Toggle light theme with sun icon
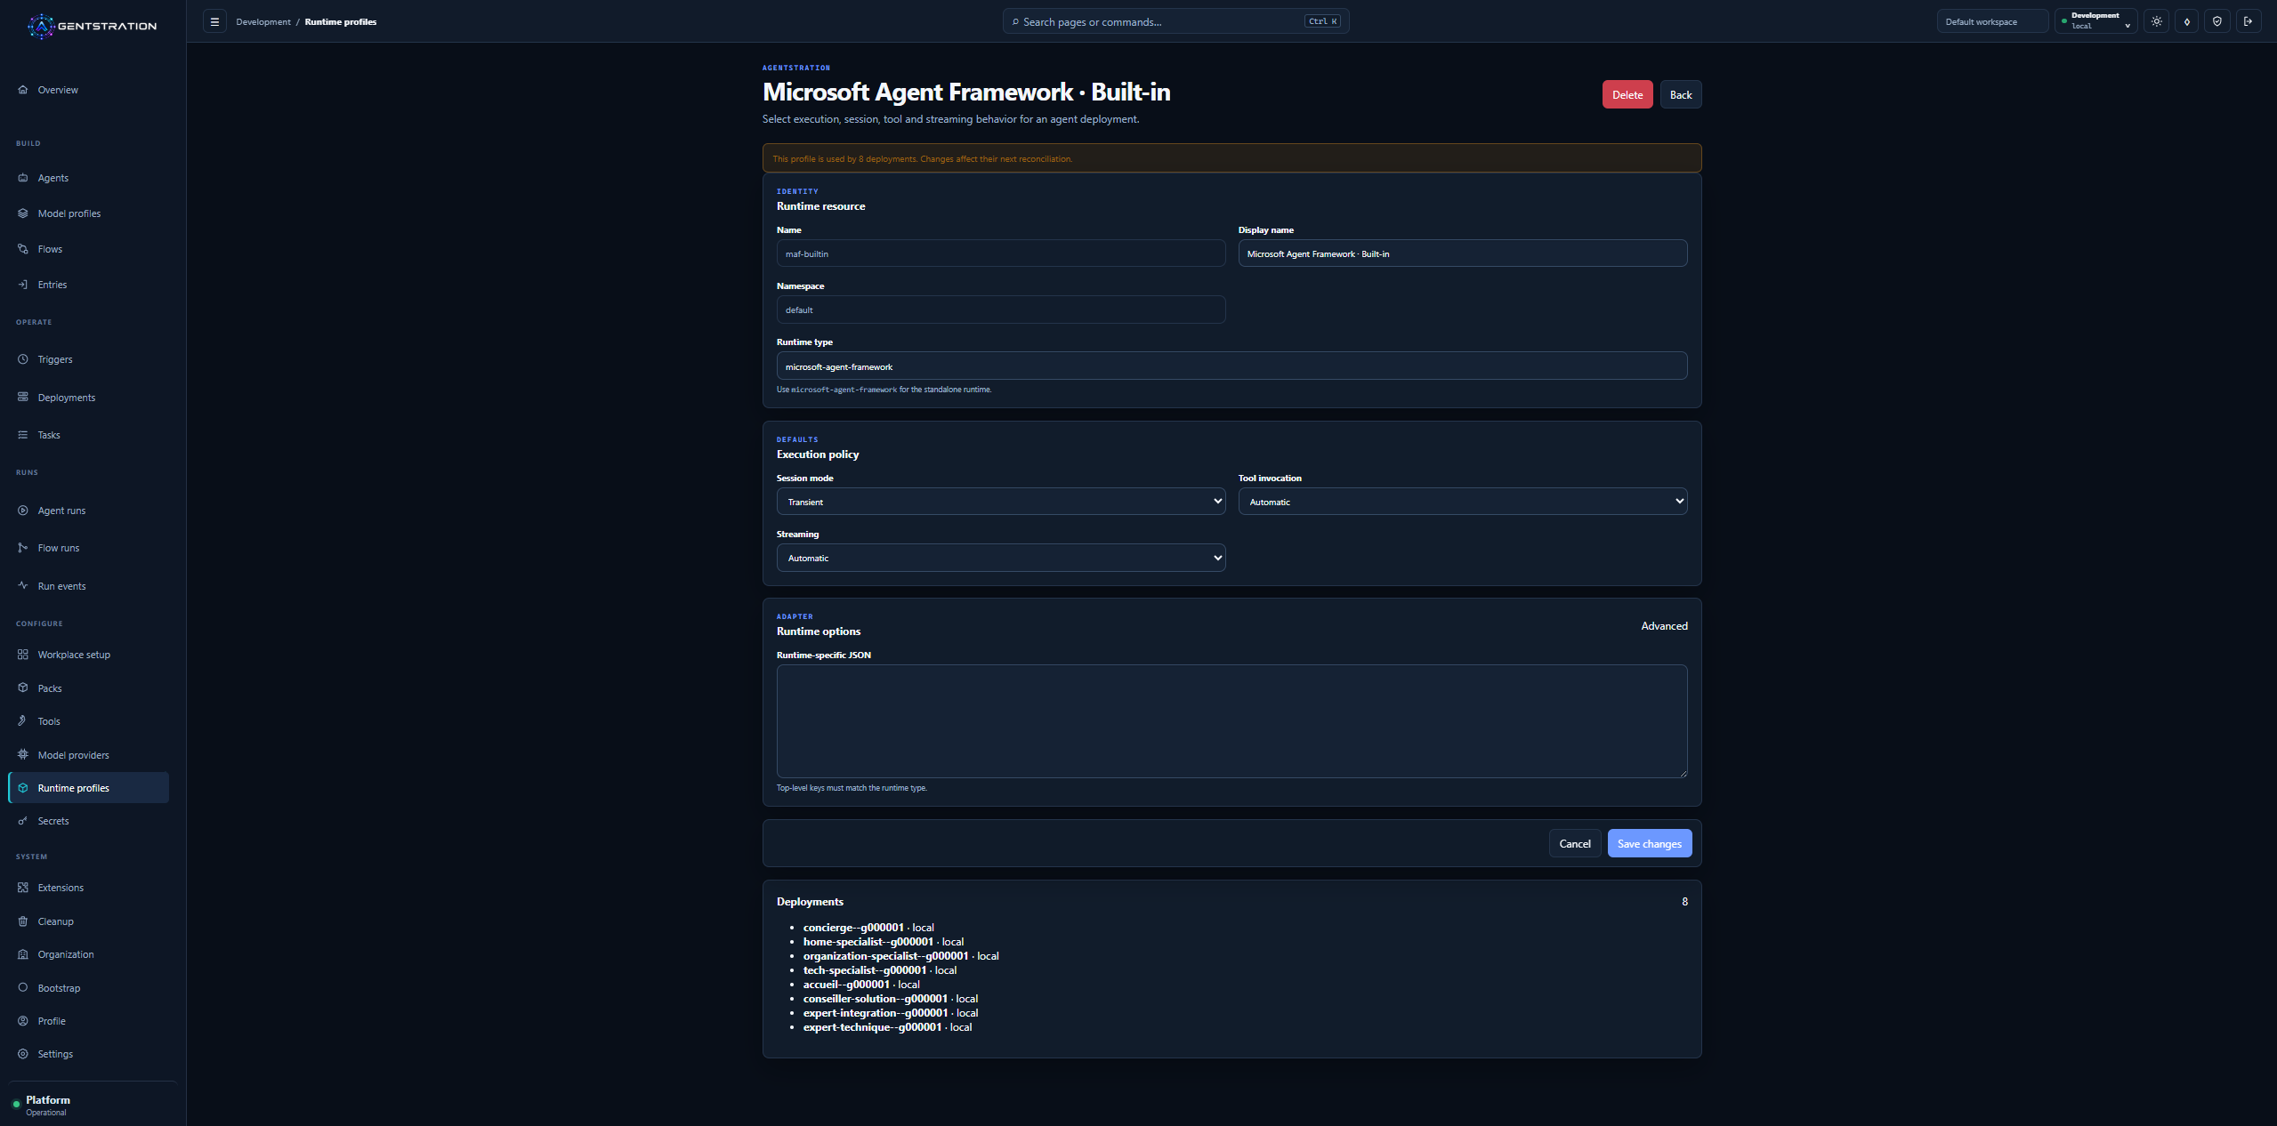 point(2157,21)
